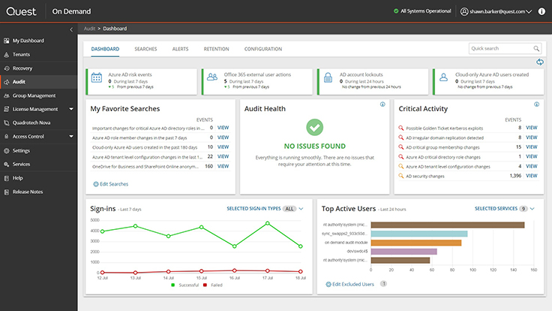This screenshot has height=311, width=552.
Task: Click the Critical Activity info icon
Action: [536, 104]
